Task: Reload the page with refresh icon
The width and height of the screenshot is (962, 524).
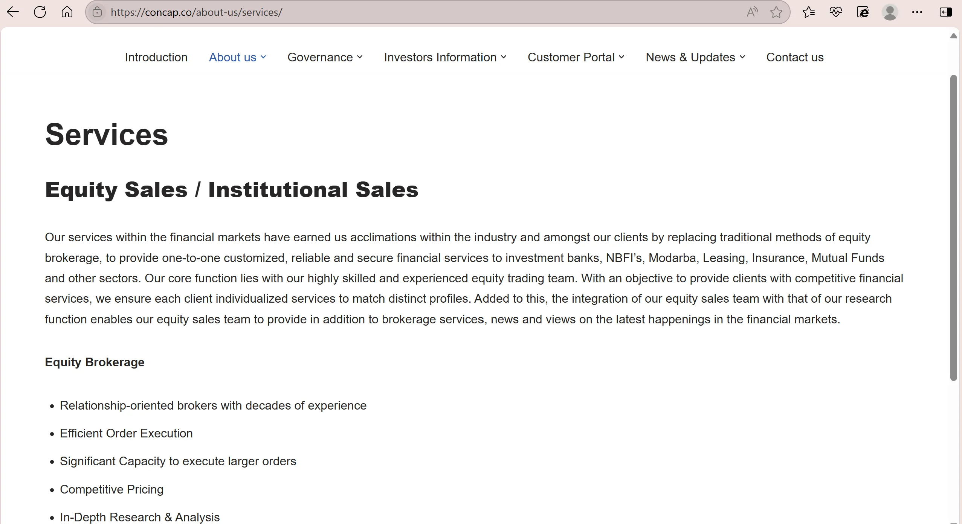Action: pyautogui.click(x=40, y=12)
